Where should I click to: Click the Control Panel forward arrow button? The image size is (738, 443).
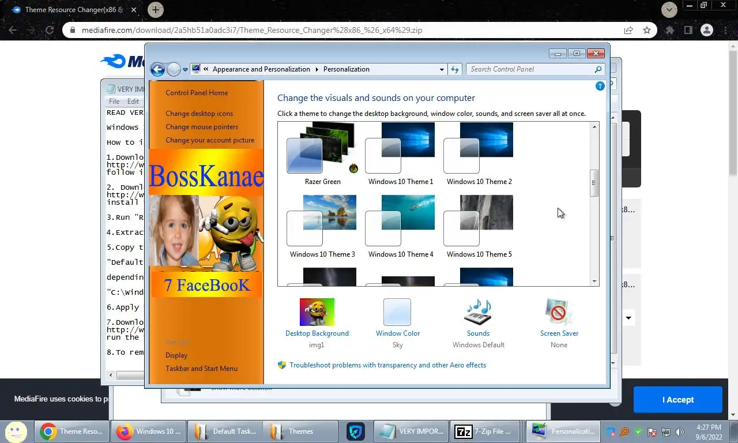click(174, 69)
